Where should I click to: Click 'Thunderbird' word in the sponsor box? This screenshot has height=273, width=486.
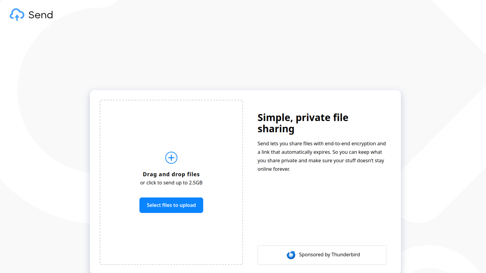click(346, 255)
